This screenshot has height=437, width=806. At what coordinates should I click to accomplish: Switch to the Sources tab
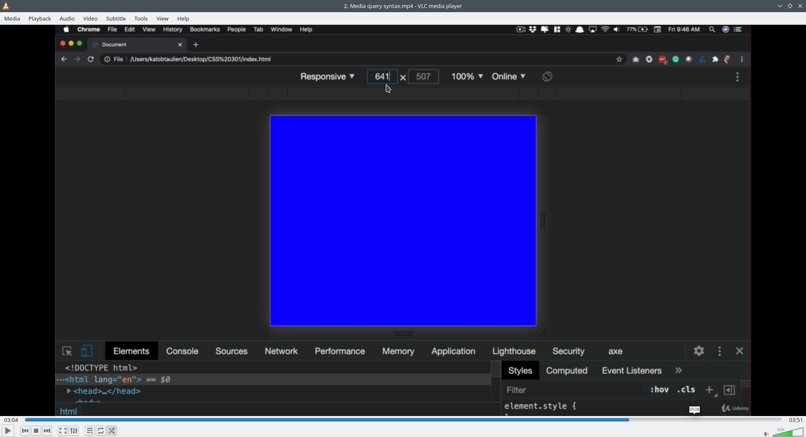pyautogui.click(x=231, y=351)
